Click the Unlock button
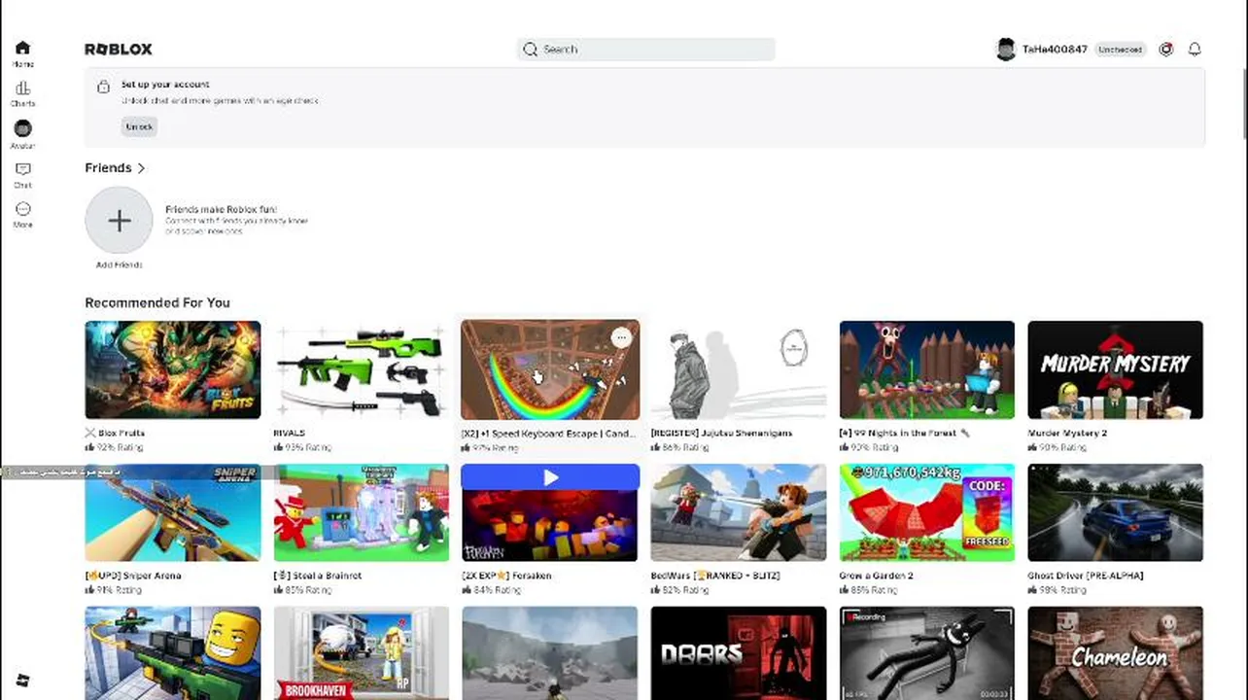1248x700 pixels. tap(139, 126)
